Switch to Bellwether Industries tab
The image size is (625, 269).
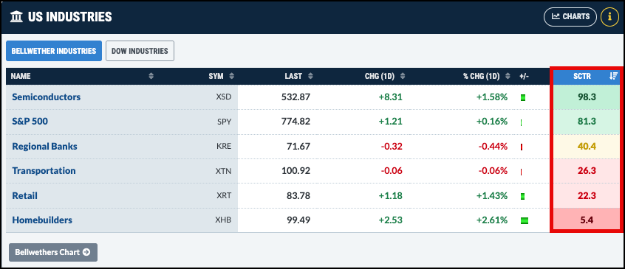tap(54, 51)
